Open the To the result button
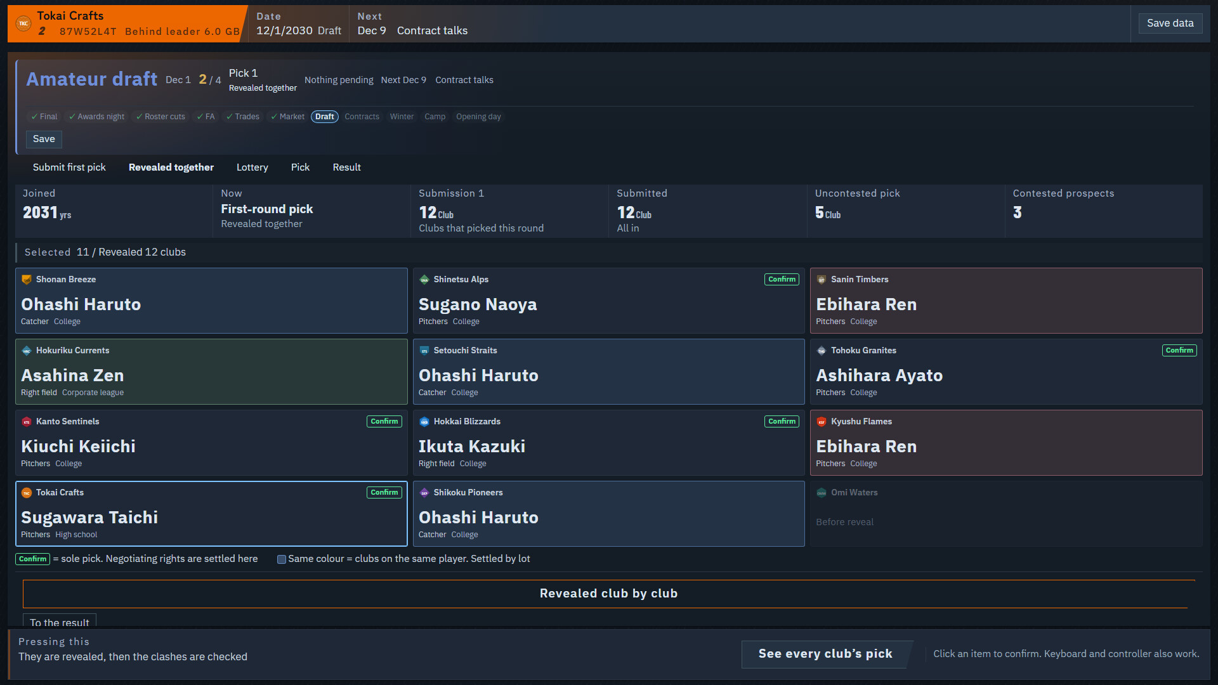The width and height of the screenshot is (1218, 685). click(x=60, y=622)
